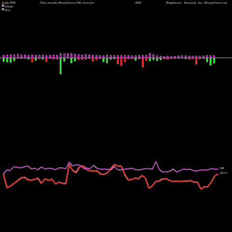Click the '(3day smooth) MunafaSutra(TM) charts for' text
The width and height of the screenshot is (232, 232).
click(67, 3)
